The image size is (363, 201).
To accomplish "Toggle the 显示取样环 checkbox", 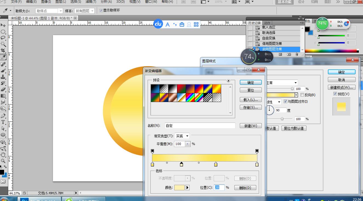I will pos(102,10).
